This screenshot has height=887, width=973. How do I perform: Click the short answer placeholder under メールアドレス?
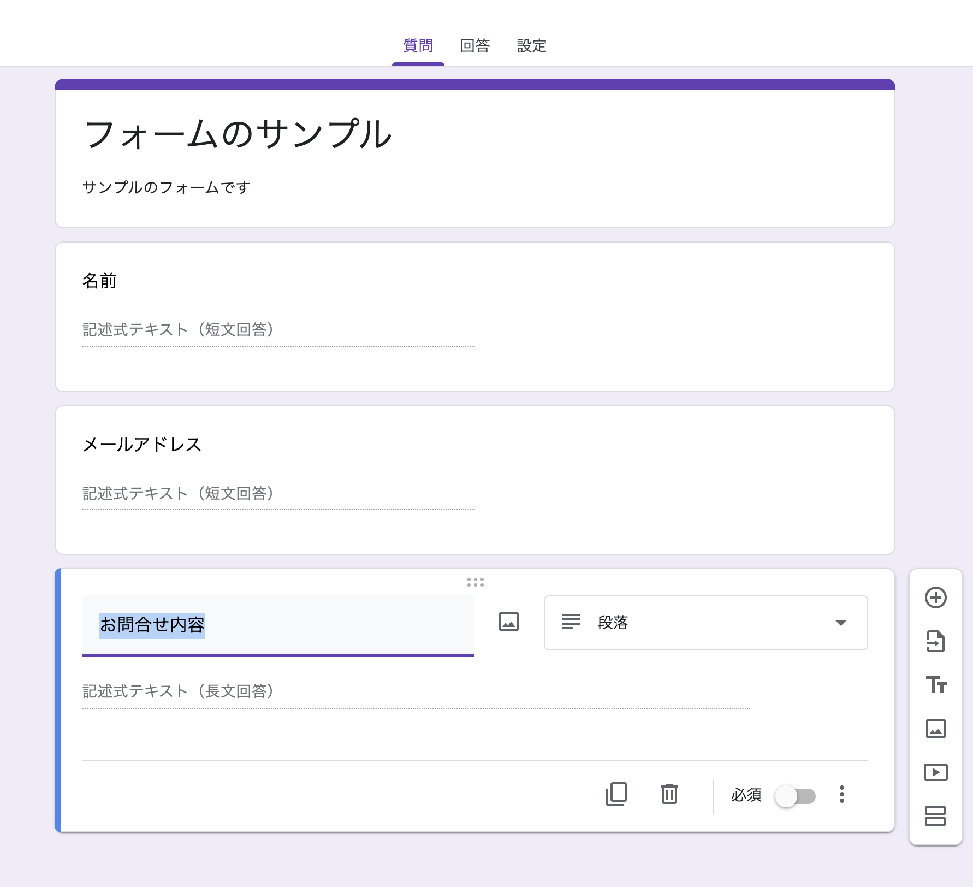tap(178, 493)
